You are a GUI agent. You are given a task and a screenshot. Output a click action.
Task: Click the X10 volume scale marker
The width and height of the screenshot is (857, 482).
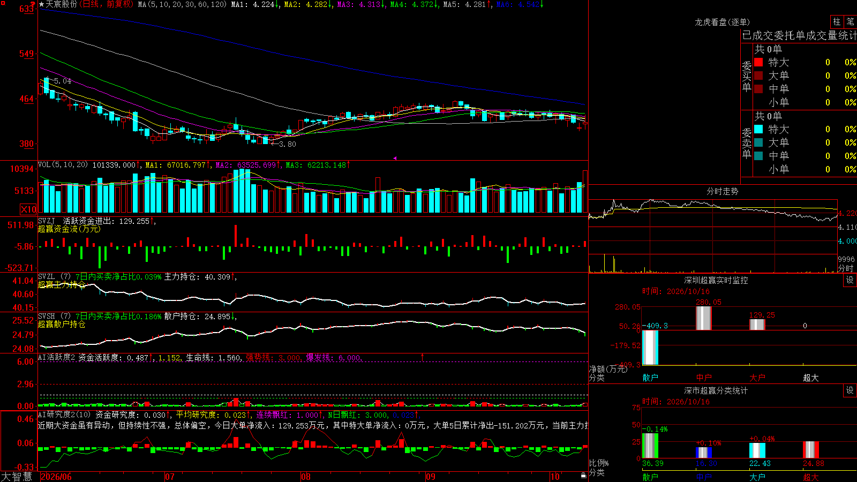click(28, 209)
